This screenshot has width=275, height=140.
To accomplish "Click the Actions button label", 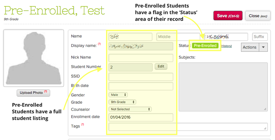I will [250, 47].
